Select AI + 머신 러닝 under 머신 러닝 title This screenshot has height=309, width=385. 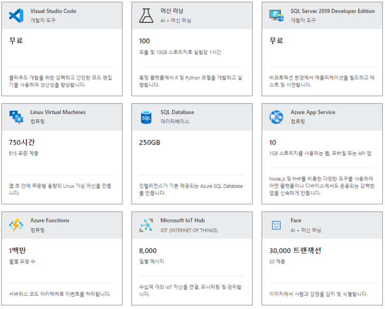[x=176, y=20]
